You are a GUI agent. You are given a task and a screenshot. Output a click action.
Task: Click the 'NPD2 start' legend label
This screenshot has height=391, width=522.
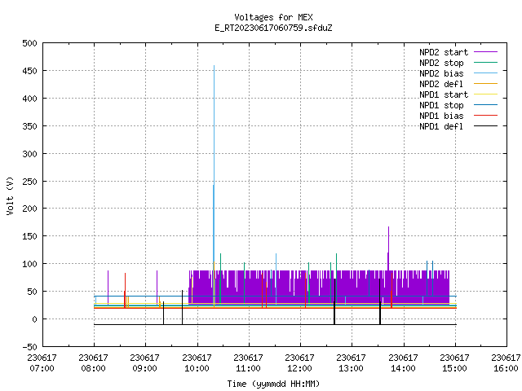[x=444, y=52]
